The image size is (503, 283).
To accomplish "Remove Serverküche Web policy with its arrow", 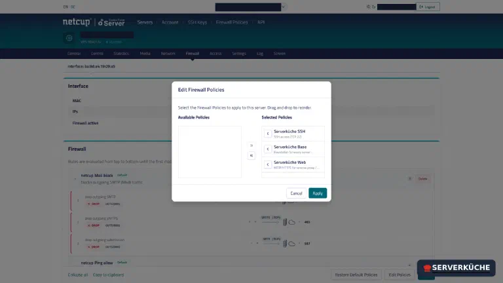I will (268, 164).
